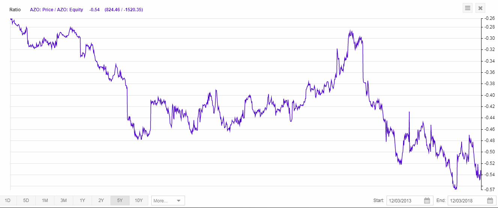This screenshot has height=208, width=498.
Task: Close the ratio chart panel
Action: (481, 8)
